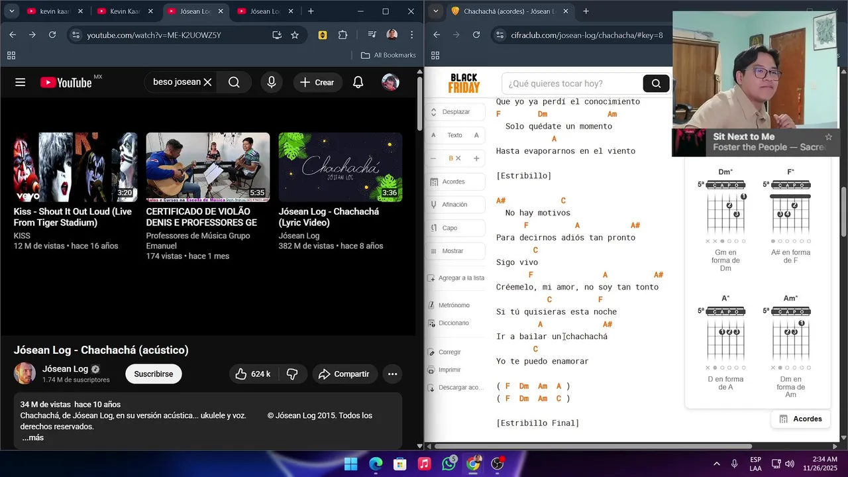The height and width of the screenshot is (477, 848).
Task: Switch to the second Kevin Kaarl tab
Action: tap(125, 11)
